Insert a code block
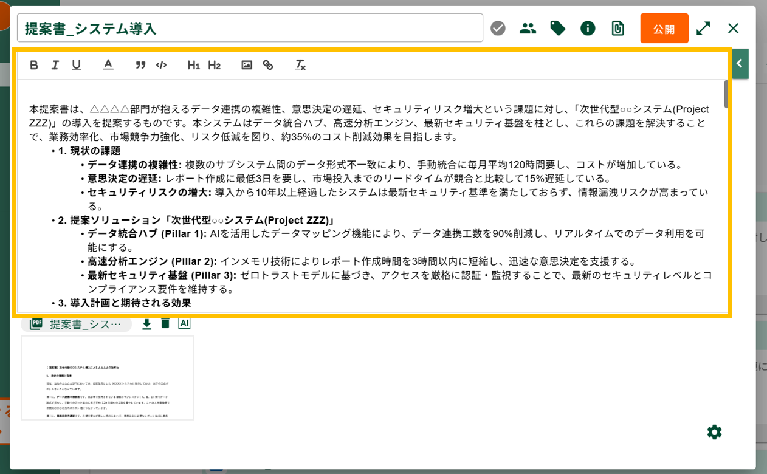 pos(161,65)
